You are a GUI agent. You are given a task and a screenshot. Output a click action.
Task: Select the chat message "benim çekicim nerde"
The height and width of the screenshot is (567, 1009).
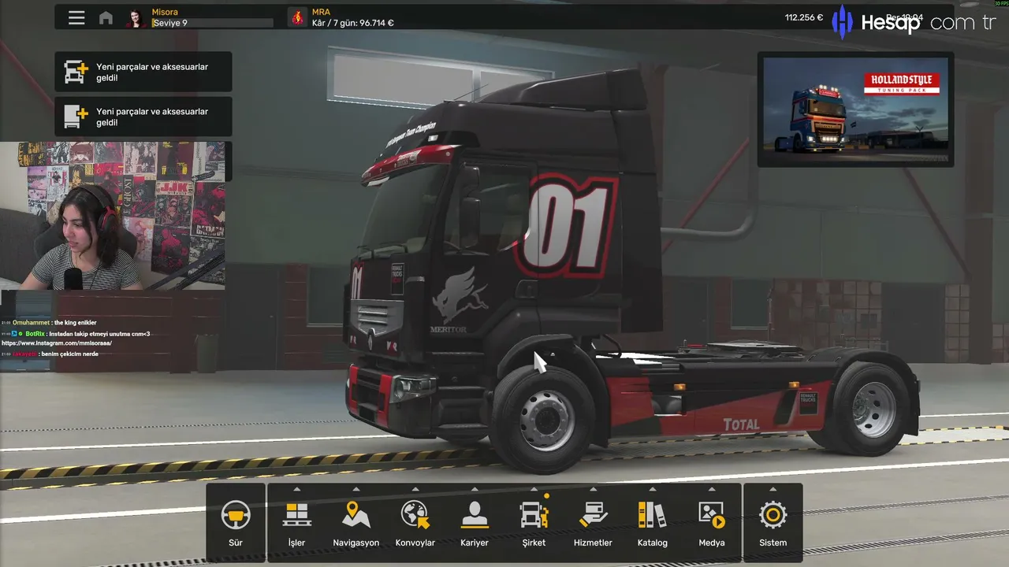pyautogui.click(x=69, y=354)
